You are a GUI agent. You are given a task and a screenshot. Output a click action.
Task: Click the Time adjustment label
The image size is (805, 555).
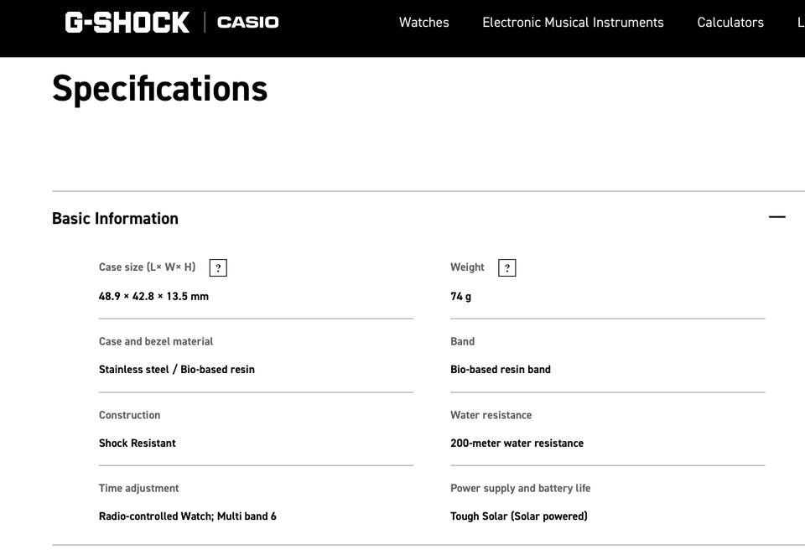click(138, 488)
